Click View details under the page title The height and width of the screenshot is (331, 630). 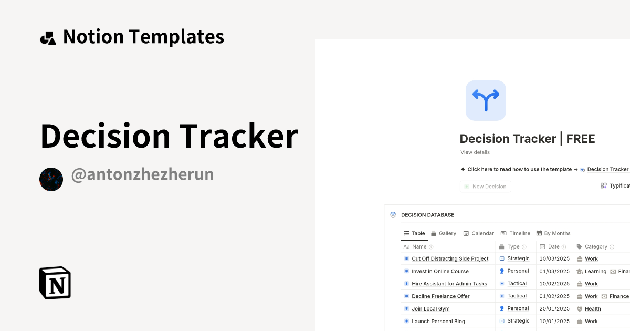(x=475, y=152)
